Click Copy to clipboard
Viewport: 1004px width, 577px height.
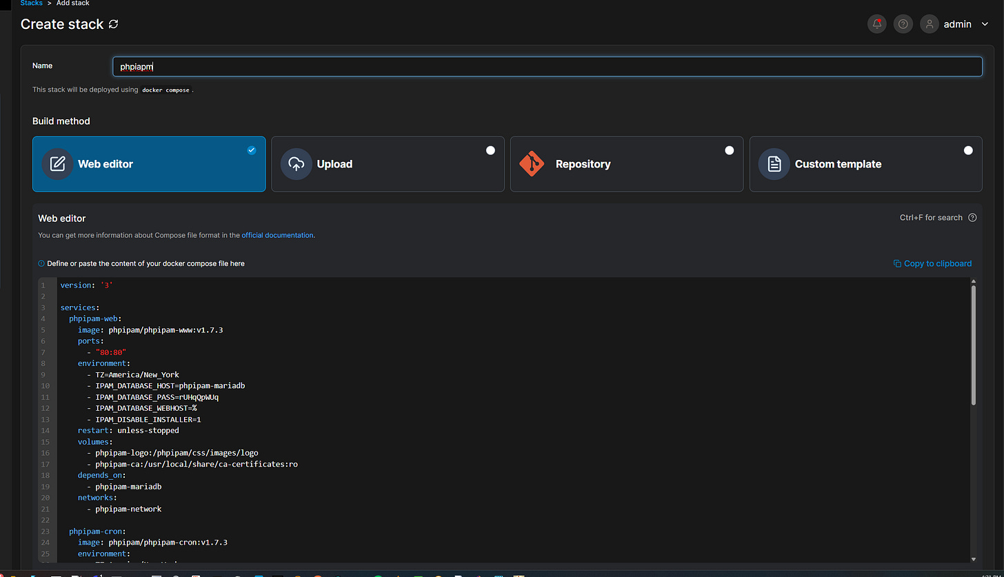coord(932,263)
